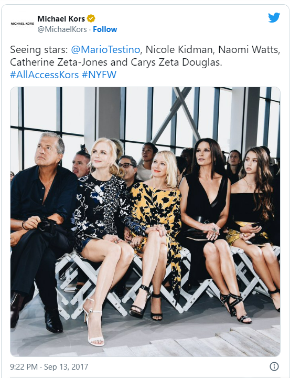
Task: Open the @MarioTestino mention
Action: coord(105,50)
